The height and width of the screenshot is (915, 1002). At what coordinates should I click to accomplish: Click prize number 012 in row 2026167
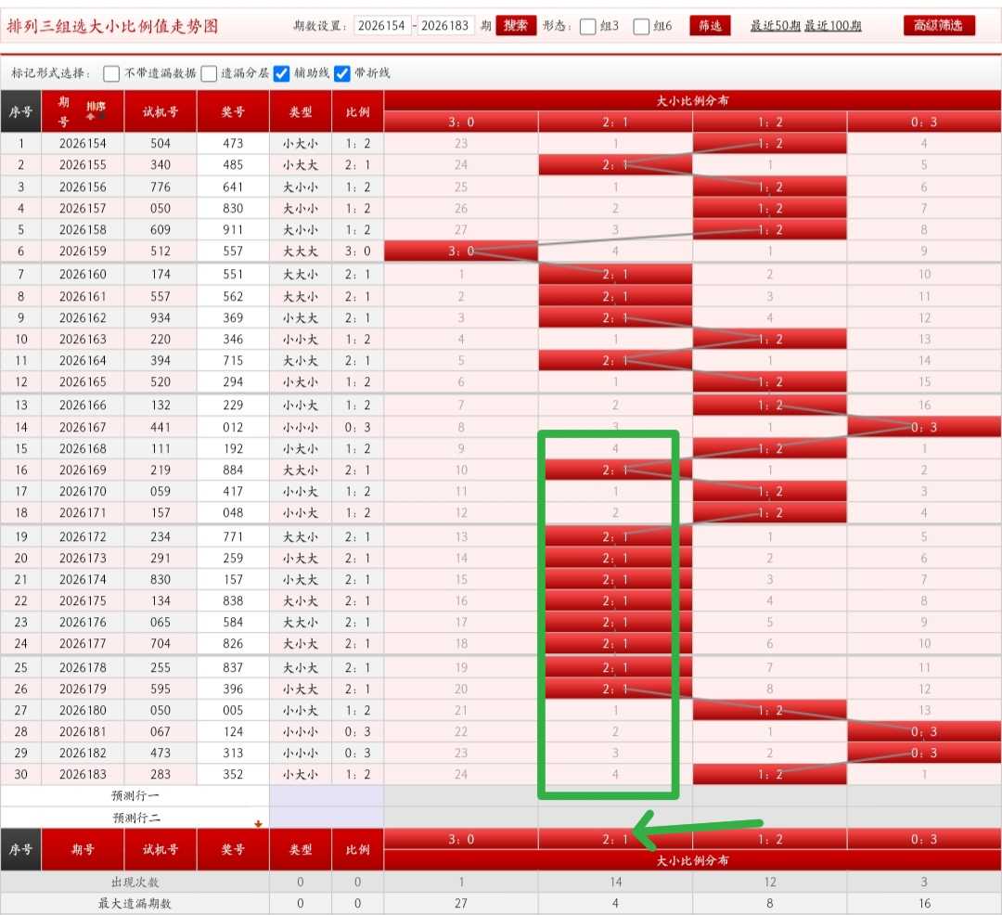tap(233, 427)
